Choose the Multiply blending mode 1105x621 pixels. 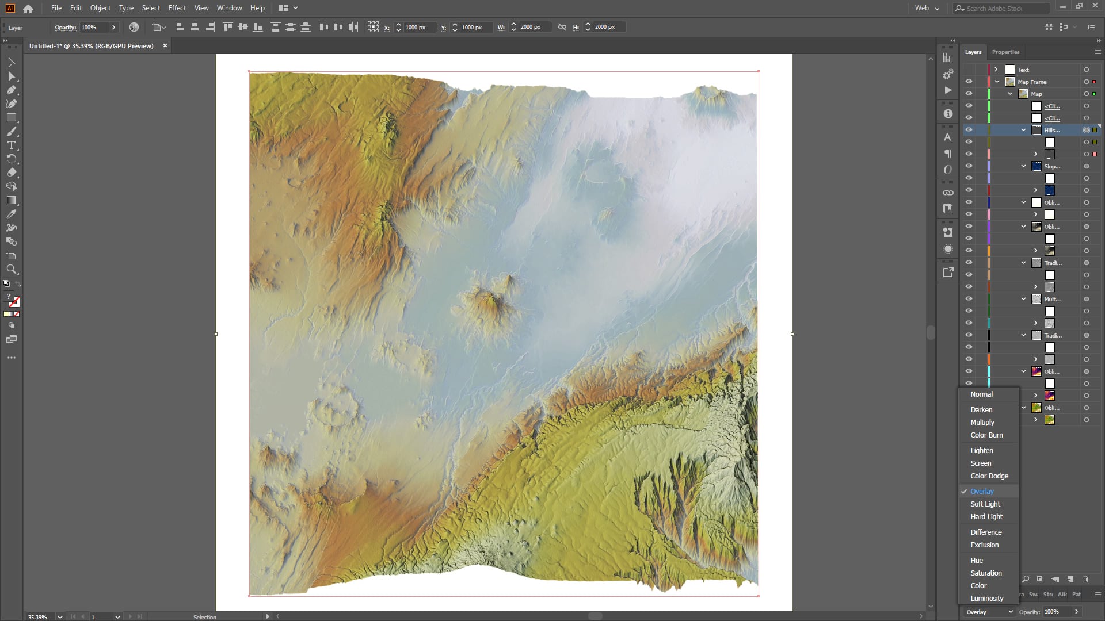[982, 422]
